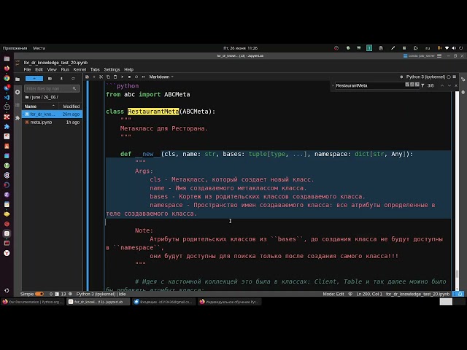Screen dimensions: 467x350
Task: Navigate to root folder icon in breadcrumb
Action: [27, 97]
